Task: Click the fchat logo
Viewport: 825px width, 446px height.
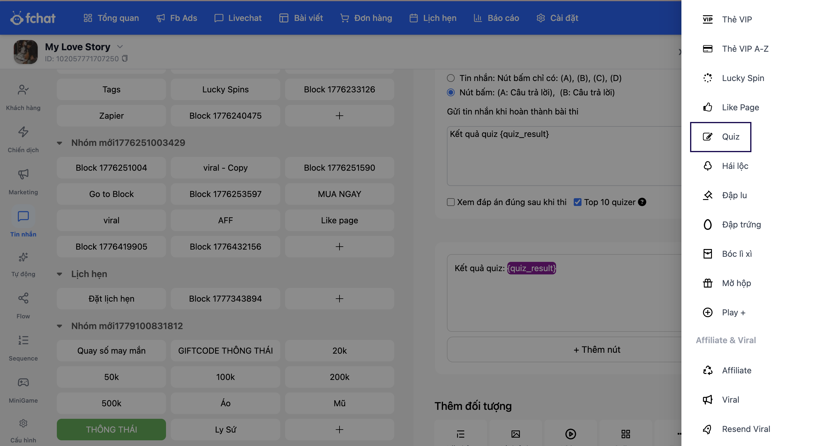Action: coord(33,18)
